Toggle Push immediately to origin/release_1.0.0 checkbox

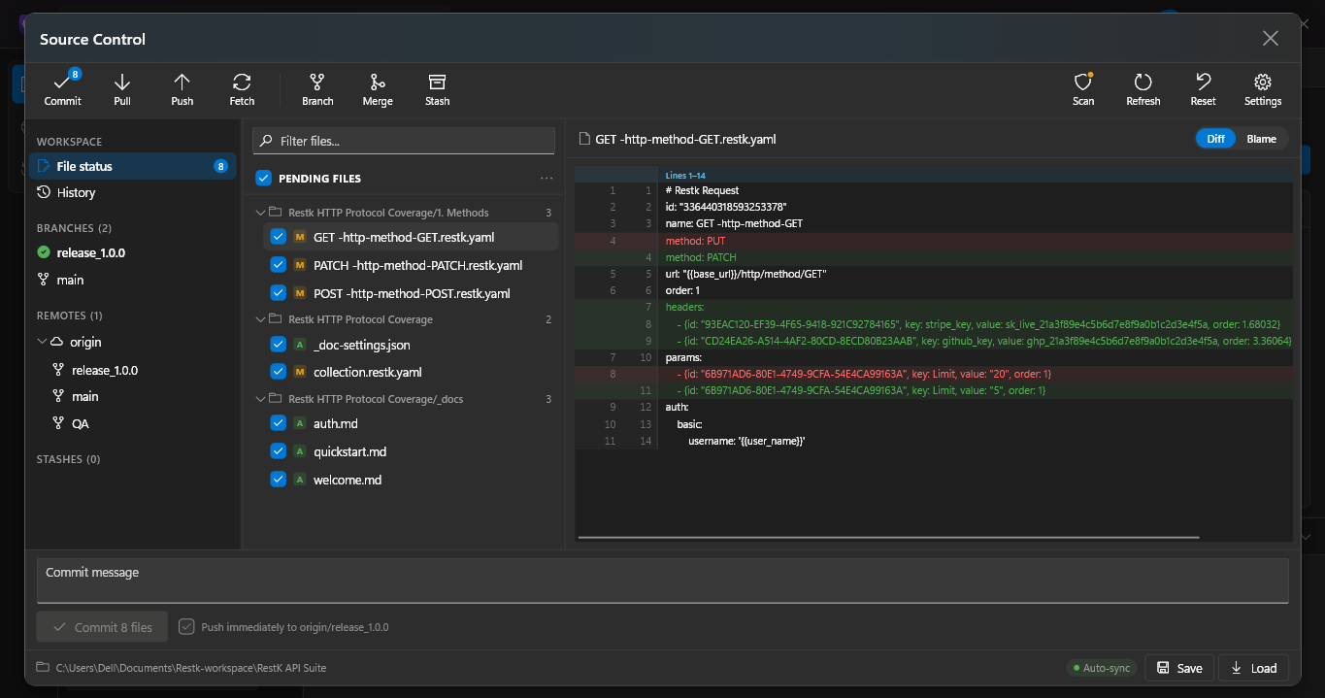point(187,627)
